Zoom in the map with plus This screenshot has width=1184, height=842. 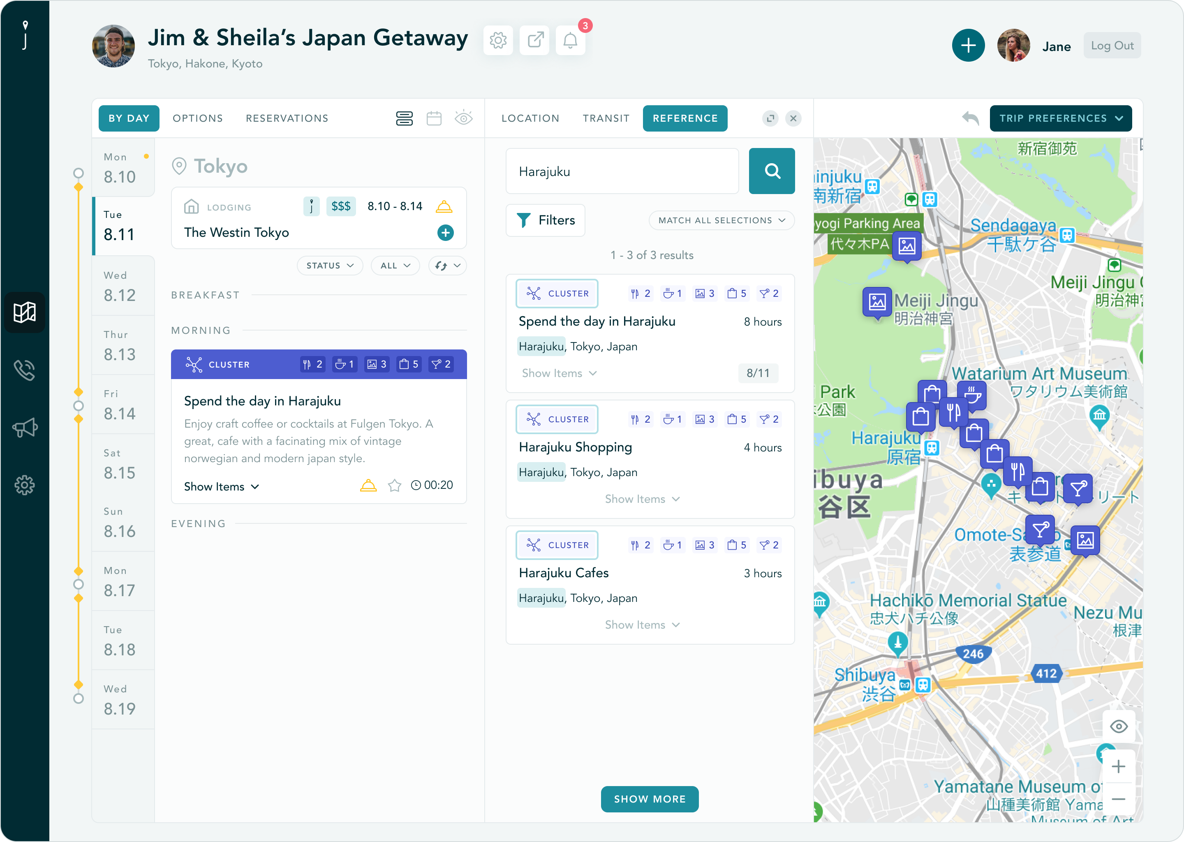coord(1118,766)
